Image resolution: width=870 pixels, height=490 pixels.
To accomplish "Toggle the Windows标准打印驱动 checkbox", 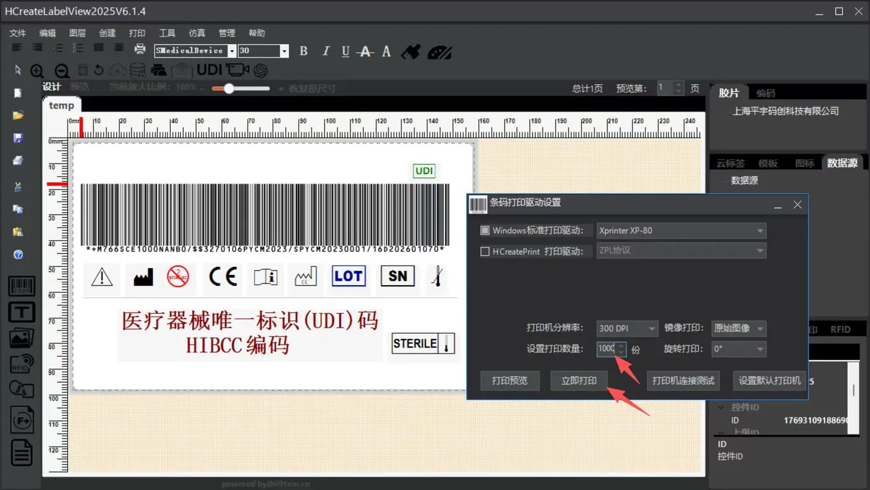I will coord(485,231).
